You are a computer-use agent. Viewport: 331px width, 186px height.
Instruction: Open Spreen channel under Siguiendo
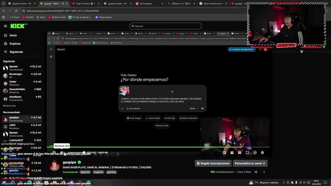click(22, 68)
